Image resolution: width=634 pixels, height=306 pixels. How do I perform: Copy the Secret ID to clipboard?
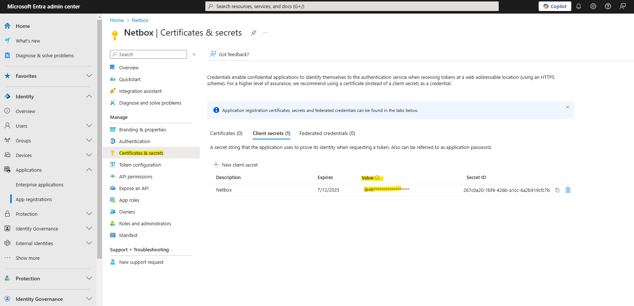(x=557, y=190)
